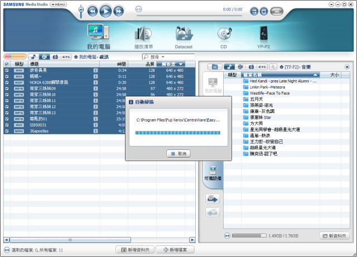Uncheck the NOKIA 6288鋼琴滑面 row checkbox
Image resolution: width=357 pixels, height=257 pixels.
7,83
